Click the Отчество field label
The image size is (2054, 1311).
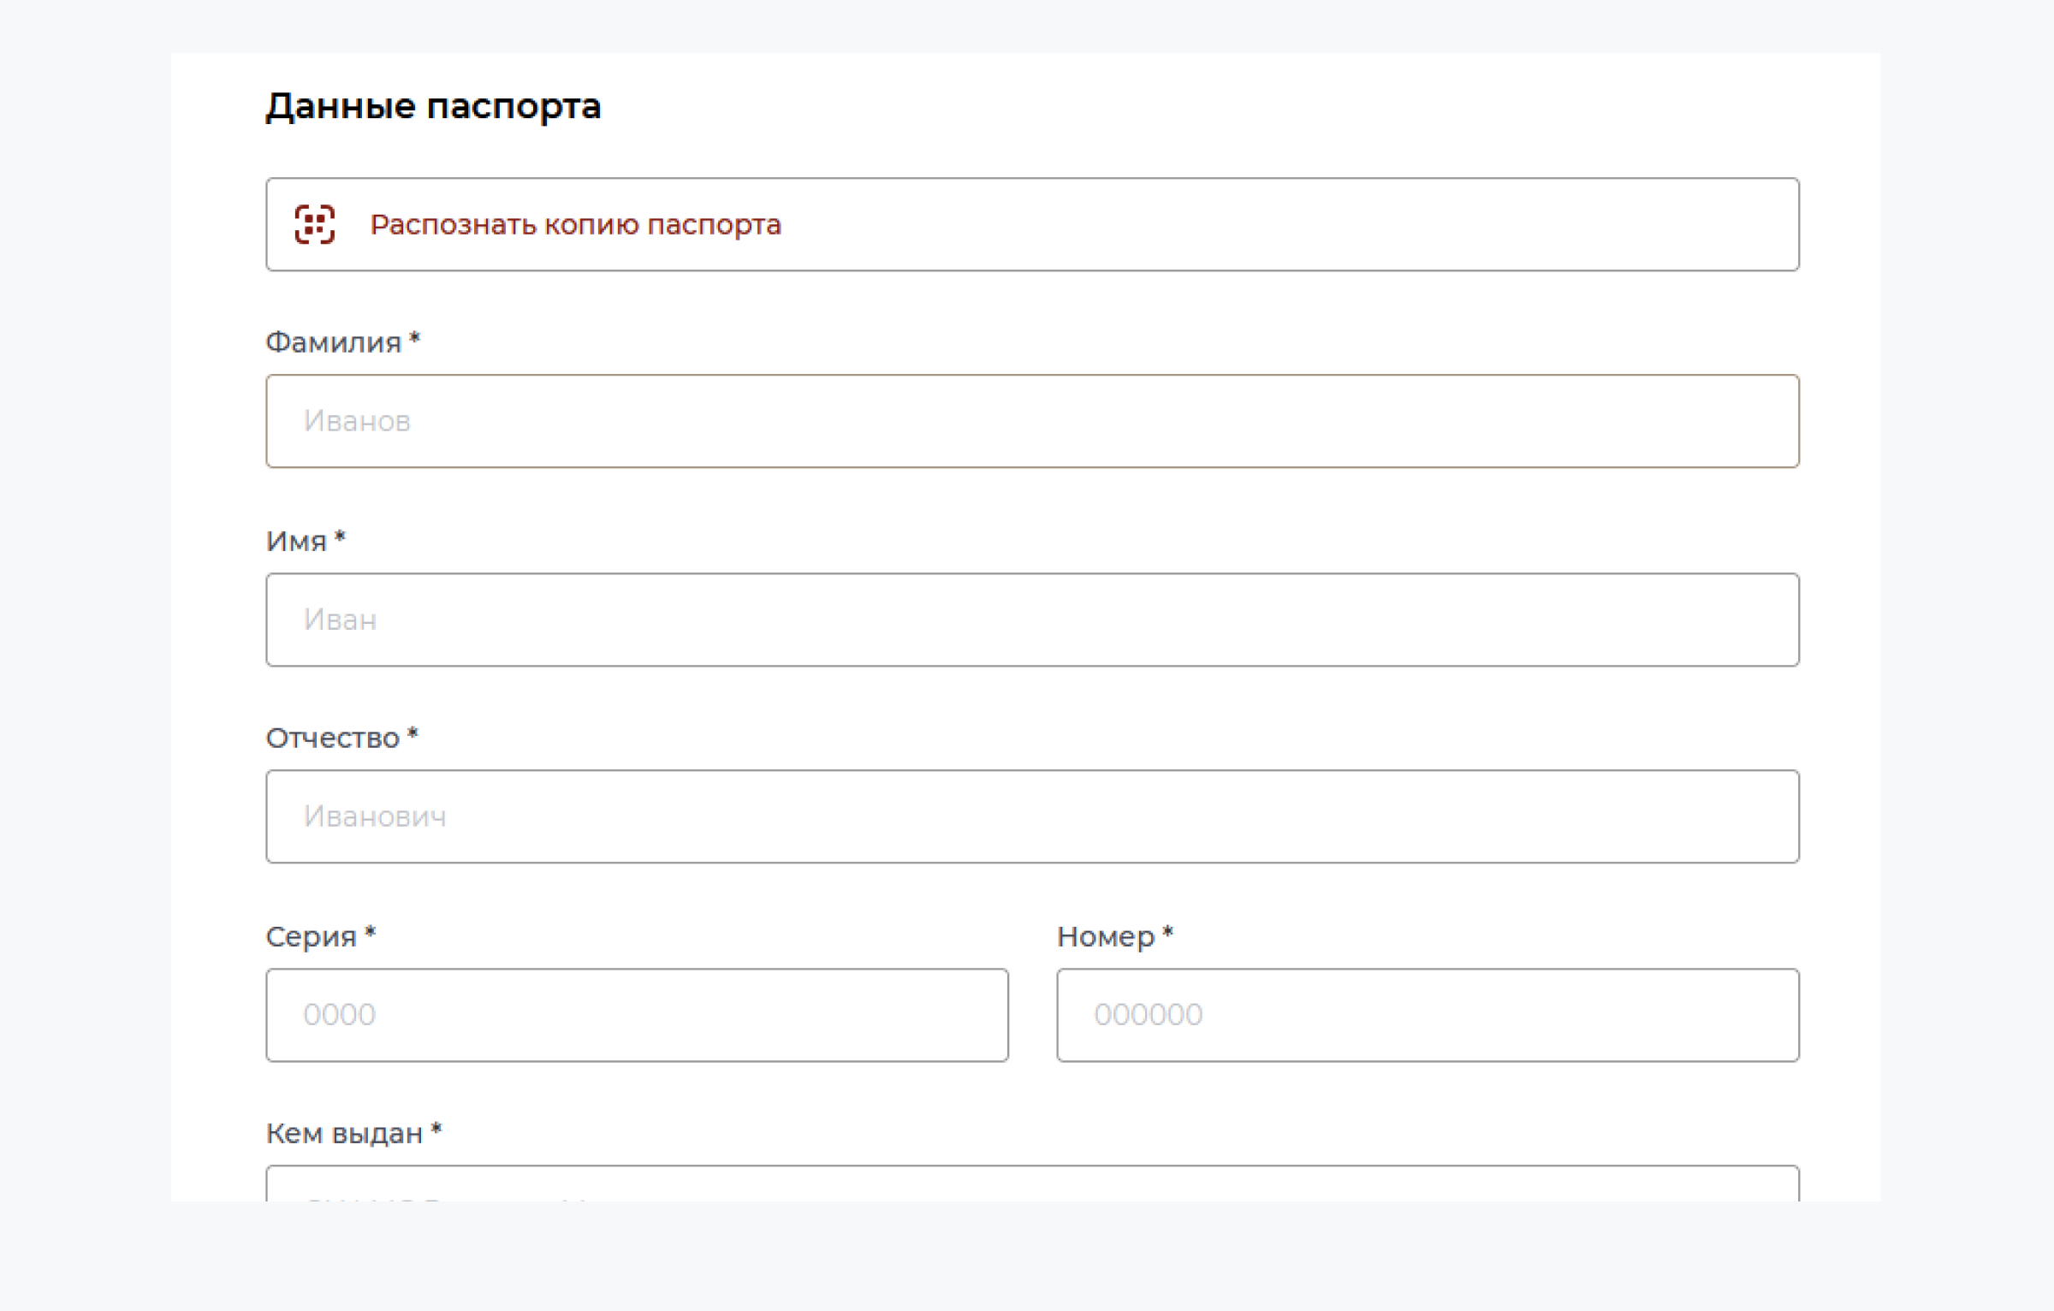tap(332, 738)
